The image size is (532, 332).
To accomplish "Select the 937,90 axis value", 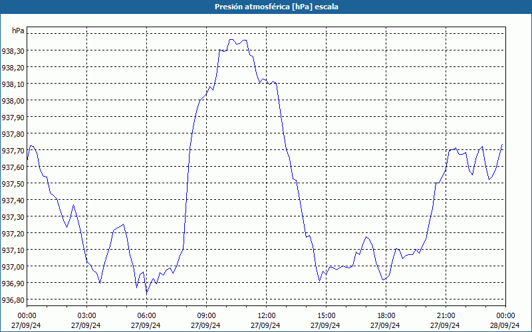I will 13,118.
